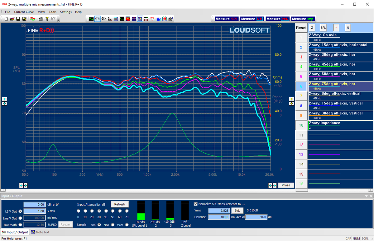Image resolution: width=374 pixels, height=241 pixels.
Task: Click the Print icon in the toolbar
Action: click(41, 19)
